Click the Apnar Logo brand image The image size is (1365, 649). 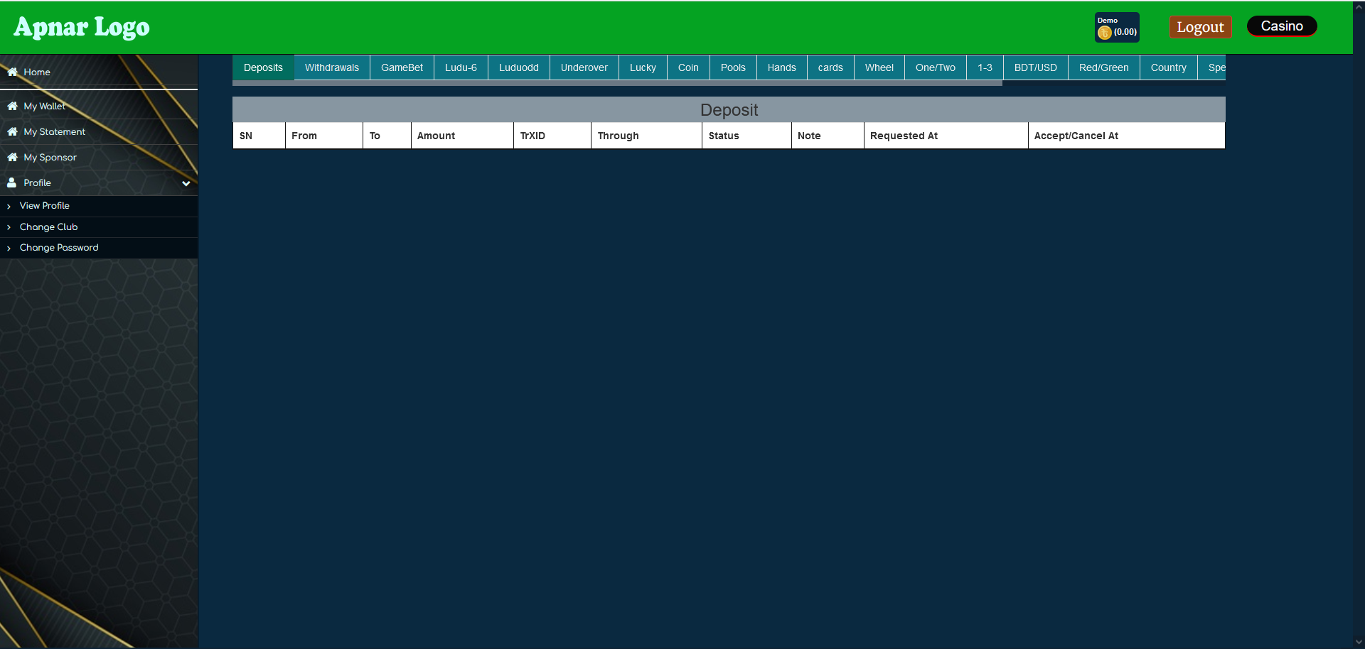click(x=82, y=27)
